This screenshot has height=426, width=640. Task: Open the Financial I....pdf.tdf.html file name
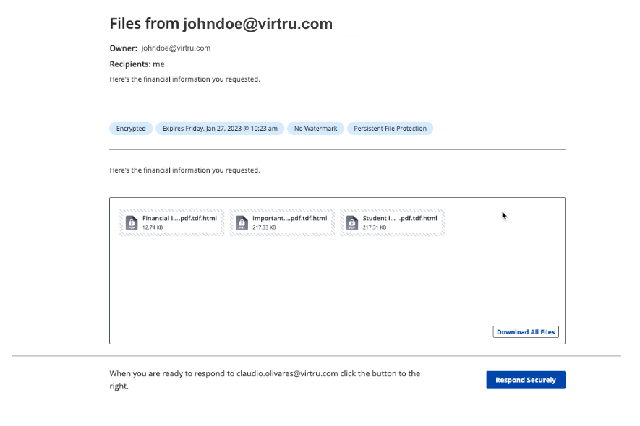point(179,218)
